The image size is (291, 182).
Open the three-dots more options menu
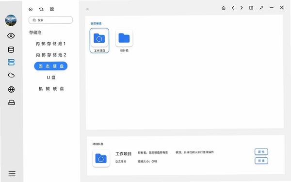(x=87, y=9)
